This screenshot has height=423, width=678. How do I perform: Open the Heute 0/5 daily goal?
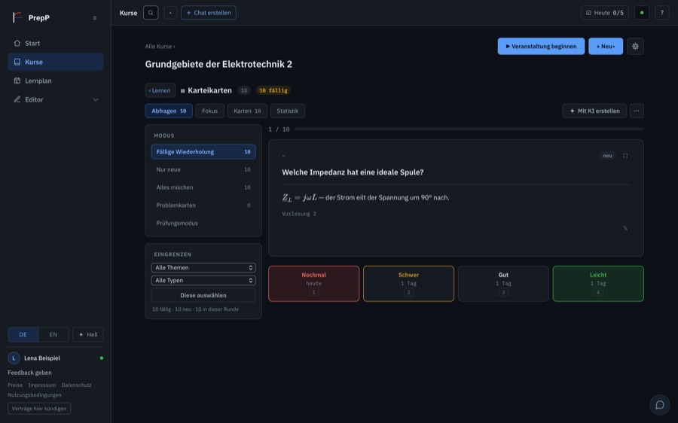604,13
